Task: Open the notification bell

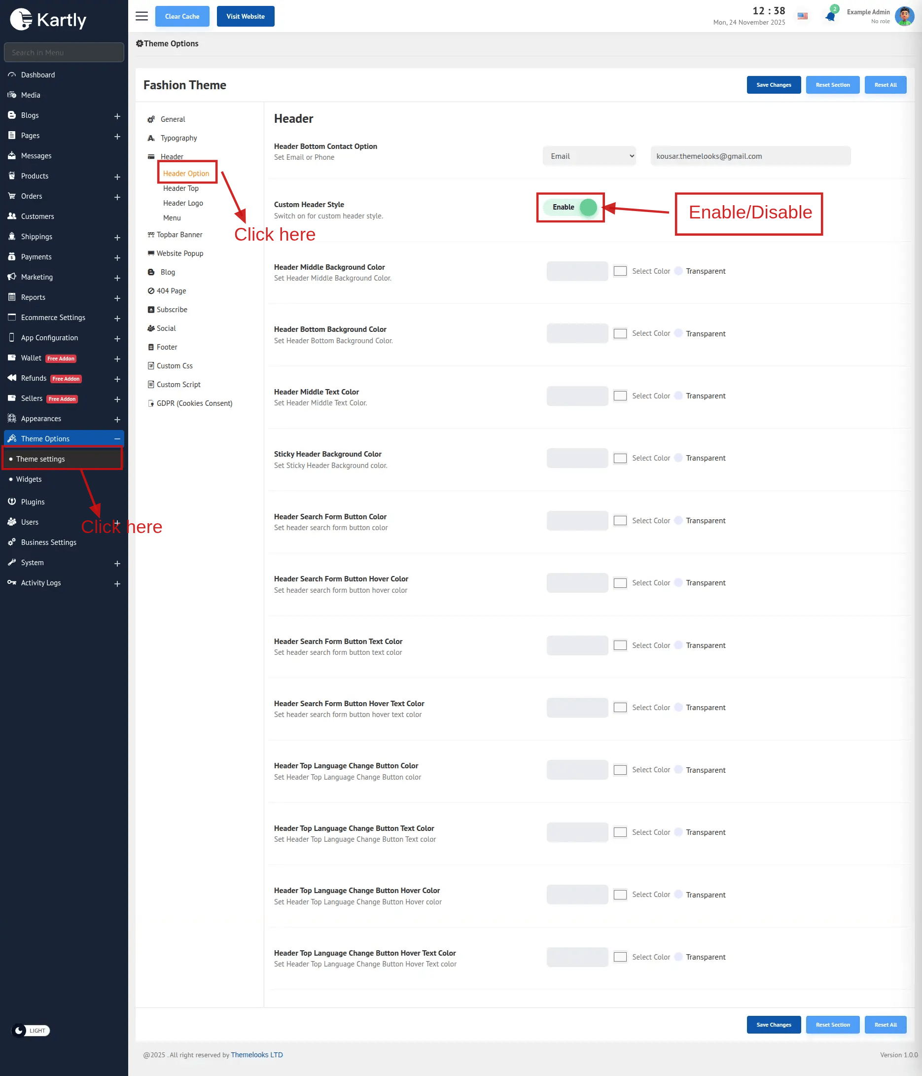Action: pyautogui.click(x=830, y=16)
